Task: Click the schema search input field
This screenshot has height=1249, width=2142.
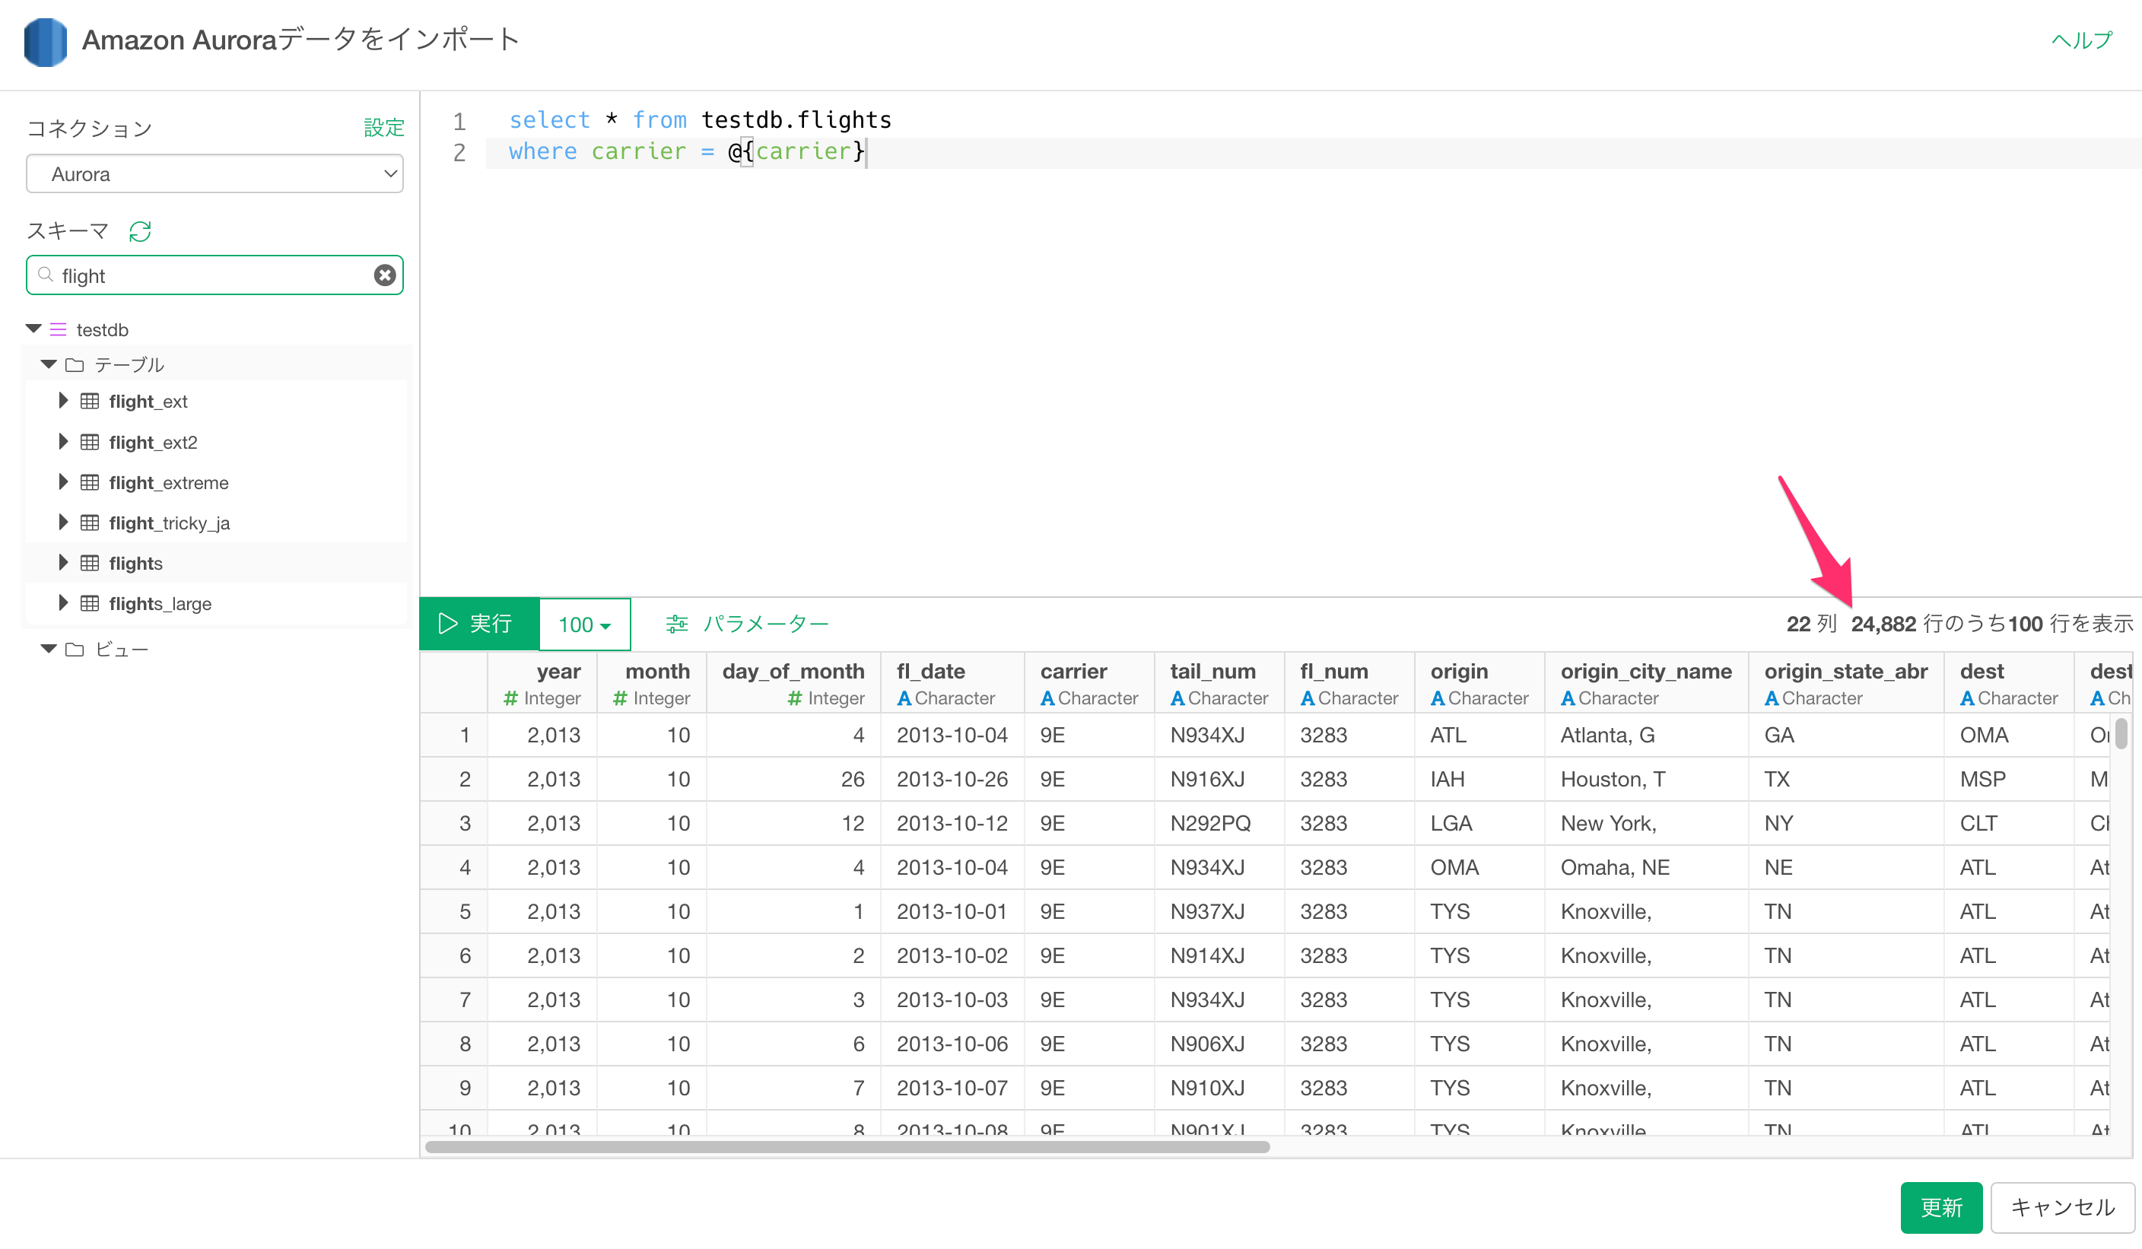Action: 215,275
